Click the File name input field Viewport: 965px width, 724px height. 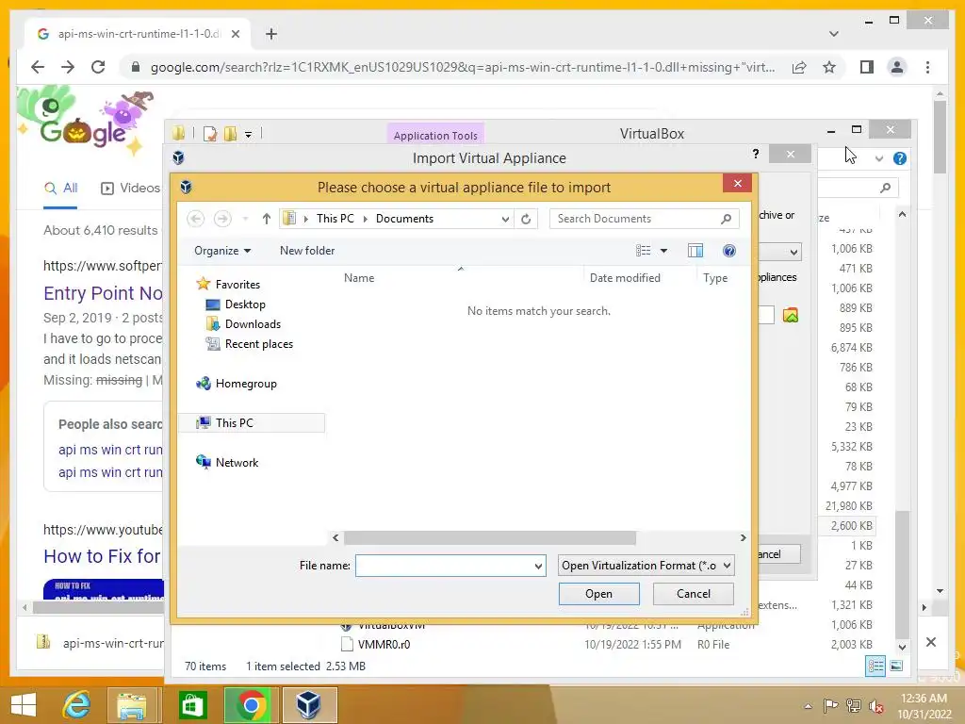[444, 566]
